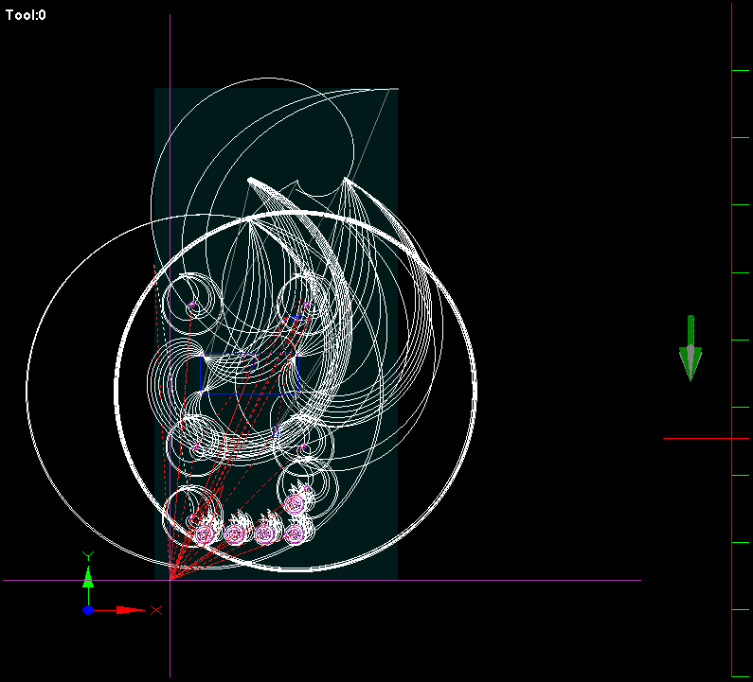Click the green tool cone pointing down

690,349
